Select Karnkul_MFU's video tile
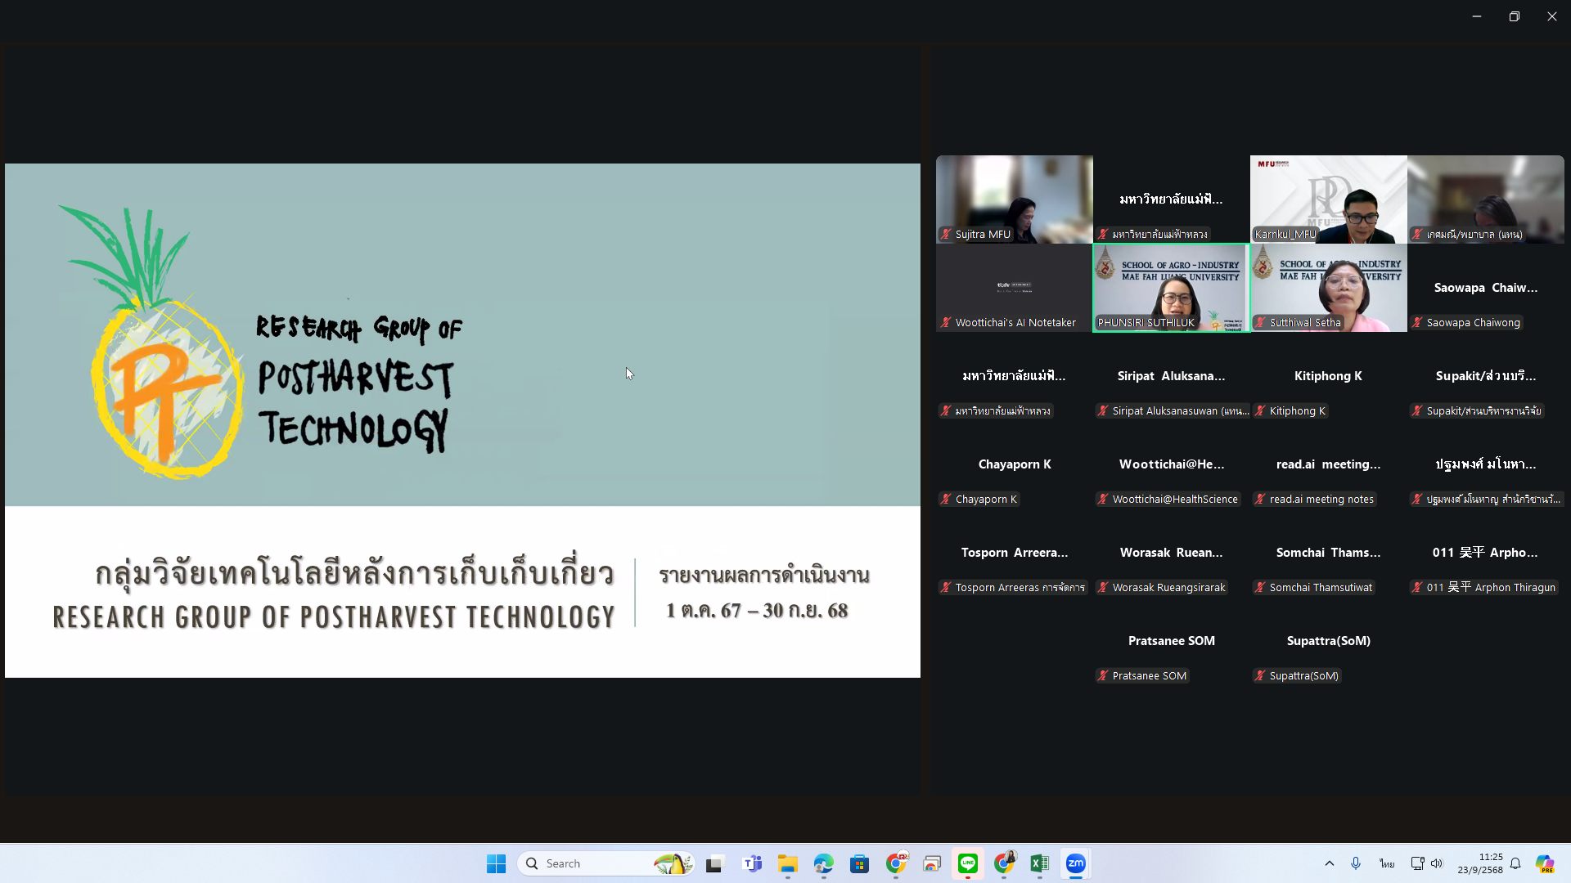This screenshot has width=1571, height=883. click(x=1328, y=199)
